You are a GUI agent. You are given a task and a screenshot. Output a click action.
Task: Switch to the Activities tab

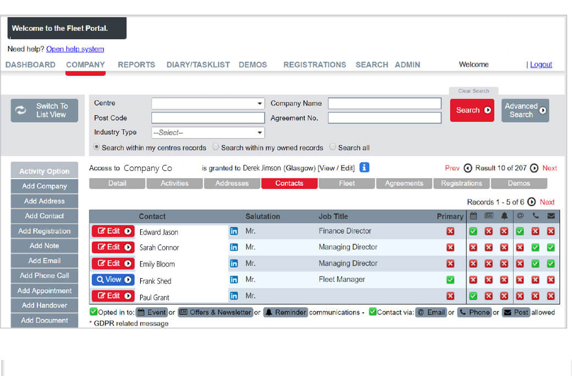coord(174,184)
